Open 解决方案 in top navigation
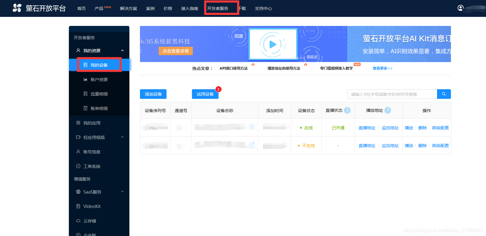 click(x=128, y=8)
